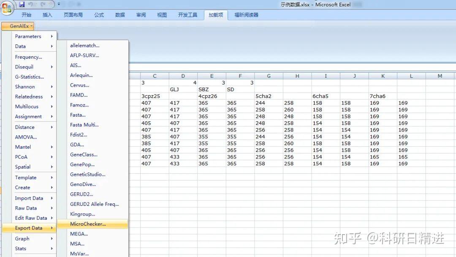This screenshot has height=257, width=456.
Task: Select the 加载项 ribbon tab
Action: pos(215,15)
